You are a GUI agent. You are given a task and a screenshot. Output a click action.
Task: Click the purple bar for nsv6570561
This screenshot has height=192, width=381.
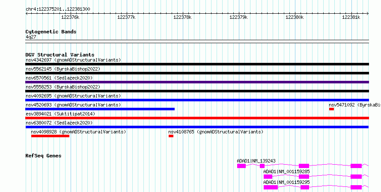pos(197,82)
